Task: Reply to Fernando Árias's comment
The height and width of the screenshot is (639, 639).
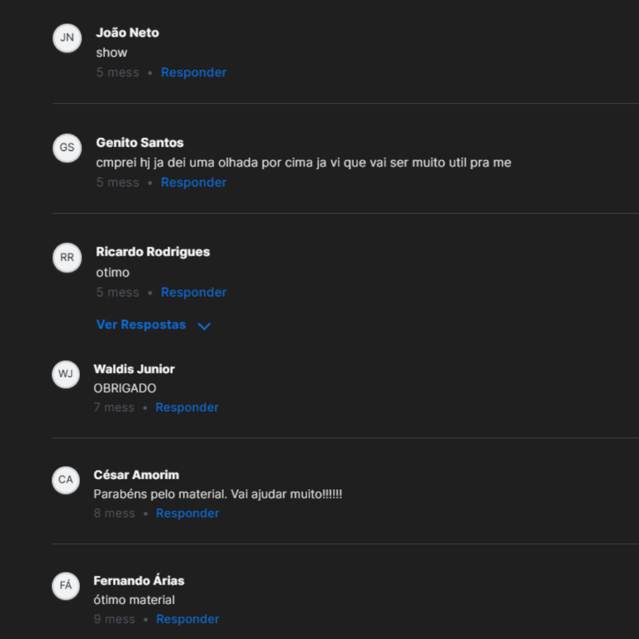Action: [187, 619]
